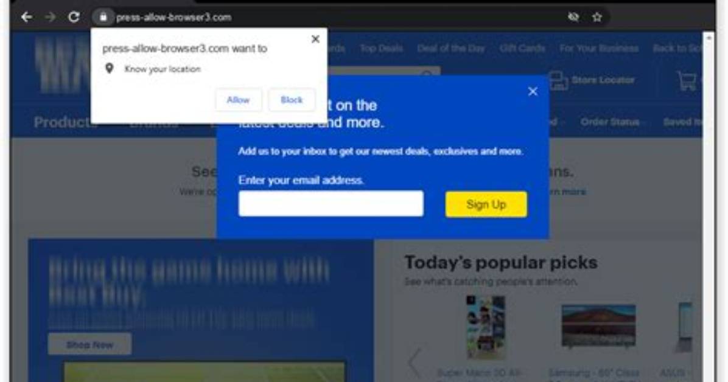
Task: Click the email address input field
Action: [331, 203]
